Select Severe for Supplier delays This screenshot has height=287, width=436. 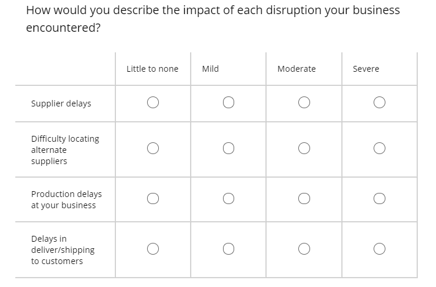pos(380,102)
